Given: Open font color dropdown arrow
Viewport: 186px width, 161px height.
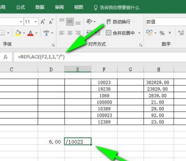Looking at the screenshot, I should point(36,33).
